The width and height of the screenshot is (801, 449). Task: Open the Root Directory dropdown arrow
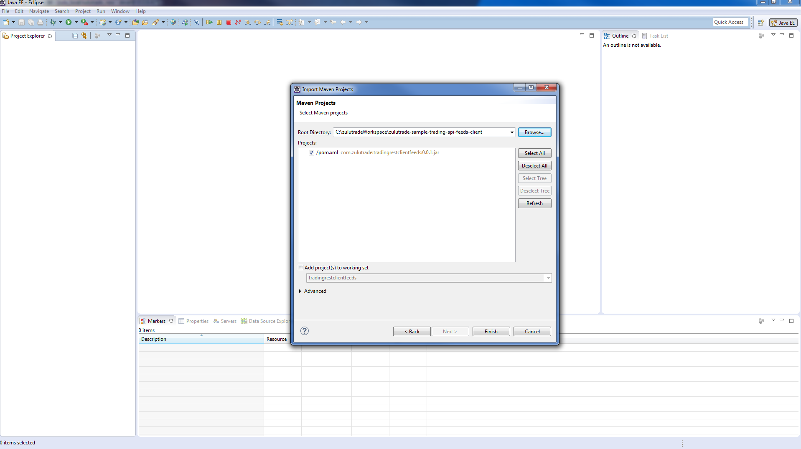click(511, 132)
